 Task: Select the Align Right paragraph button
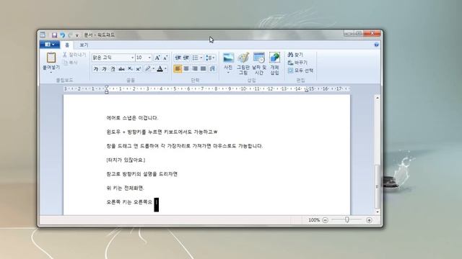tap(195, 69)
